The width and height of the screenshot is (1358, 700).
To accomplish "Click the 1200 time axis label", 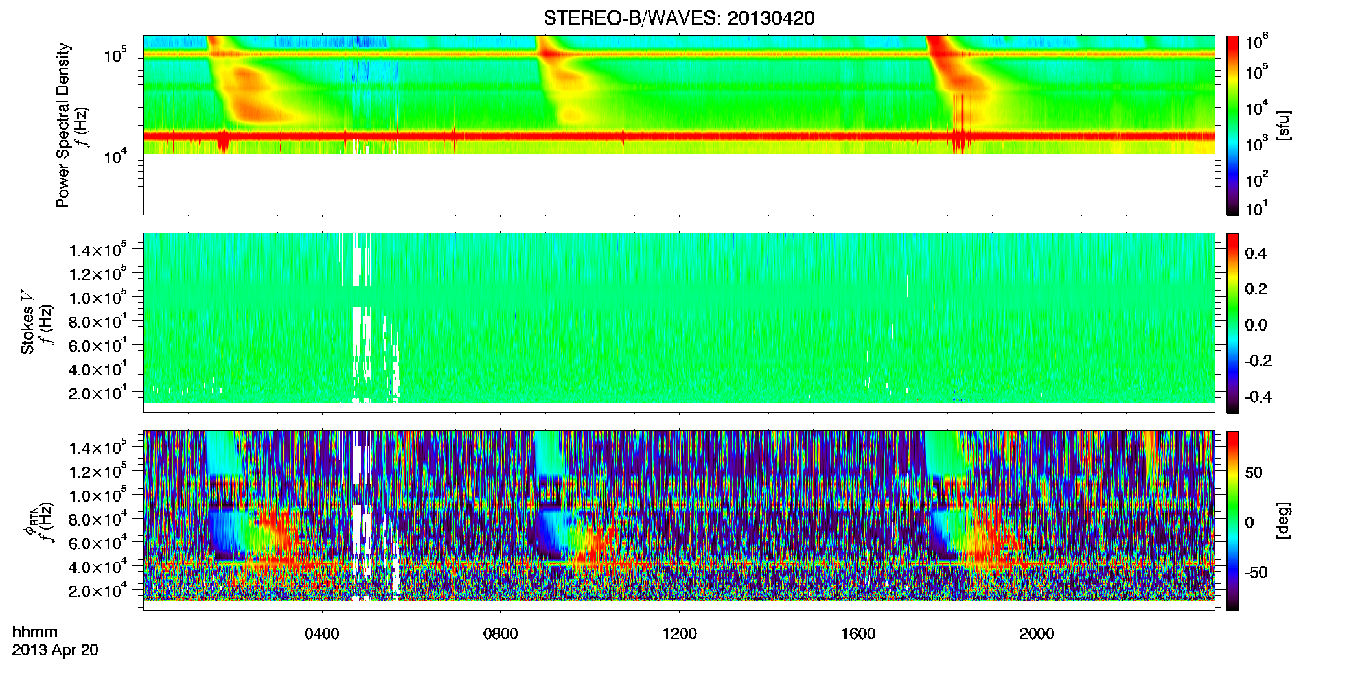I will click(x=680, y=634).
